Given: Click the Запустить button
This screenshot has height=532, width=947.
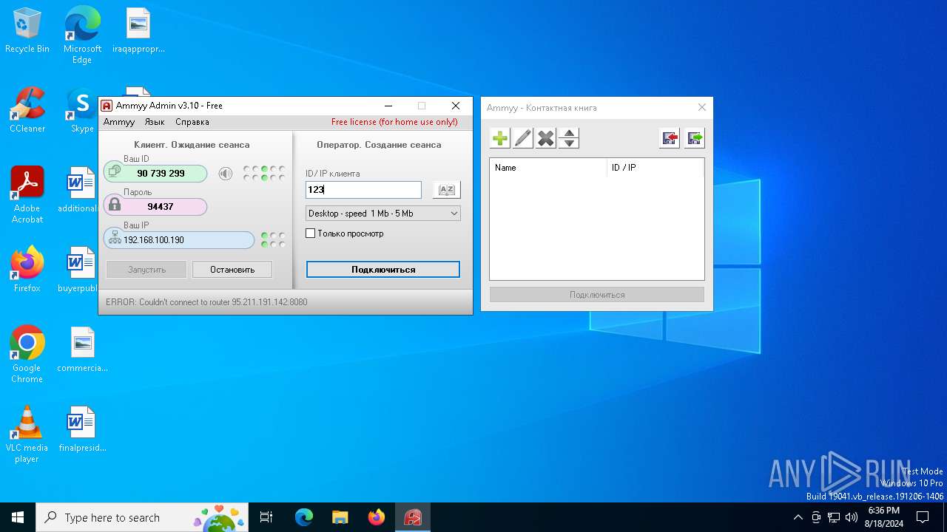Looking at the screenshot, I should [x=146, y=270].
